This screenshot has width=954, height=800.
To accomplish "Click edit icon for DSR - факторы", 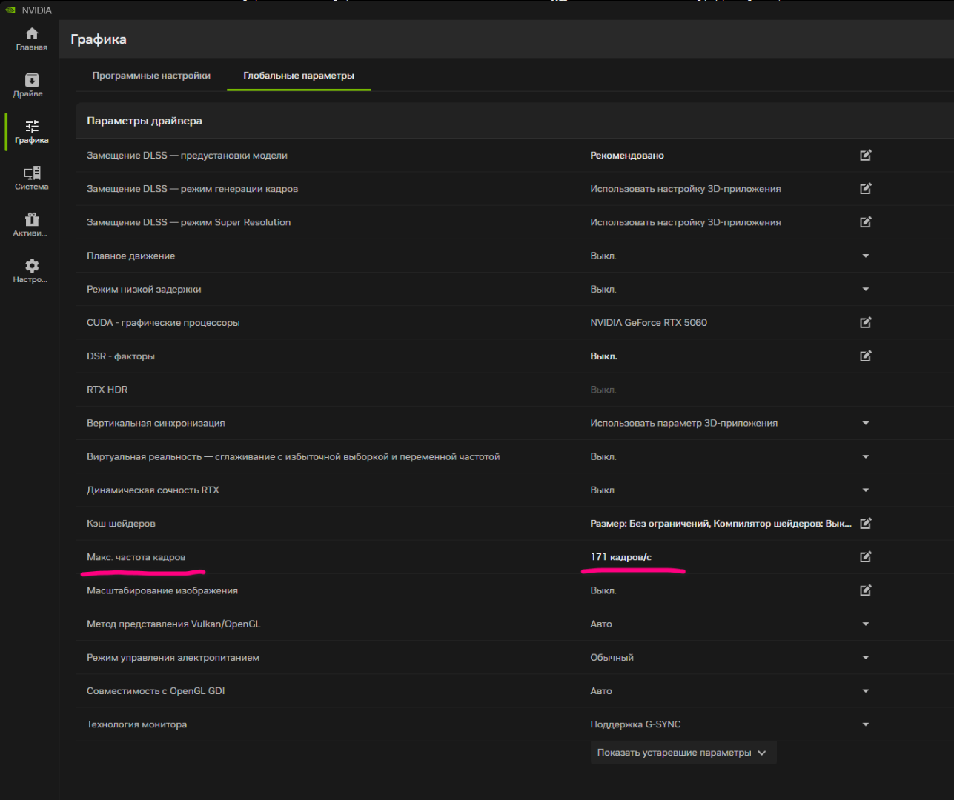I will point(865,356).
